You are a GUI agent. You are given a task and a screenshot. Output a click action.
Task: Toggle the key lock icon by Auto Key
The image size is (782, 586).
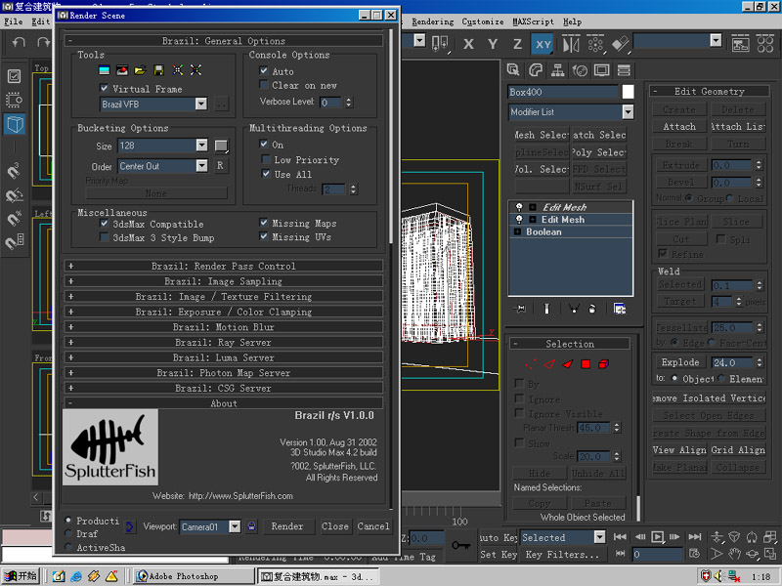pos(460,545)
